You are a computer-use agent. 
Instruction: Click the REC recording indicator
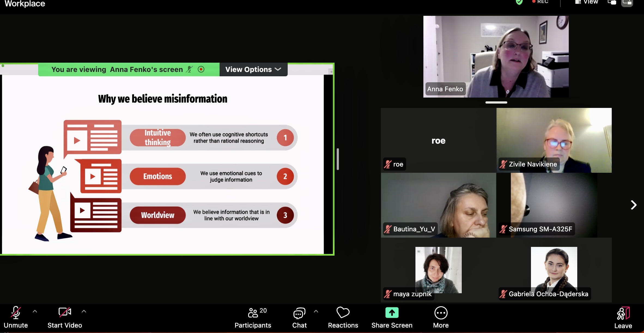tap(540, 2)
